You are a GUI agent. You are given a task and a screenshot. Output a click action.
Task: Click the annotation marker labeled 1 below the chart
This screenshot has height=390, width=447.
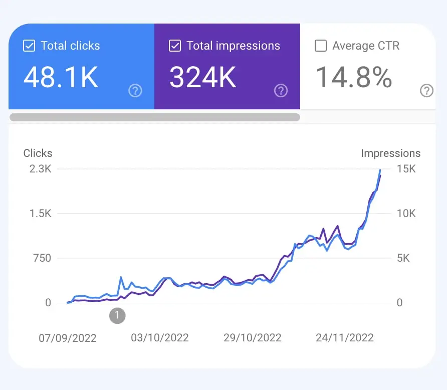click(x=117, y=316)
